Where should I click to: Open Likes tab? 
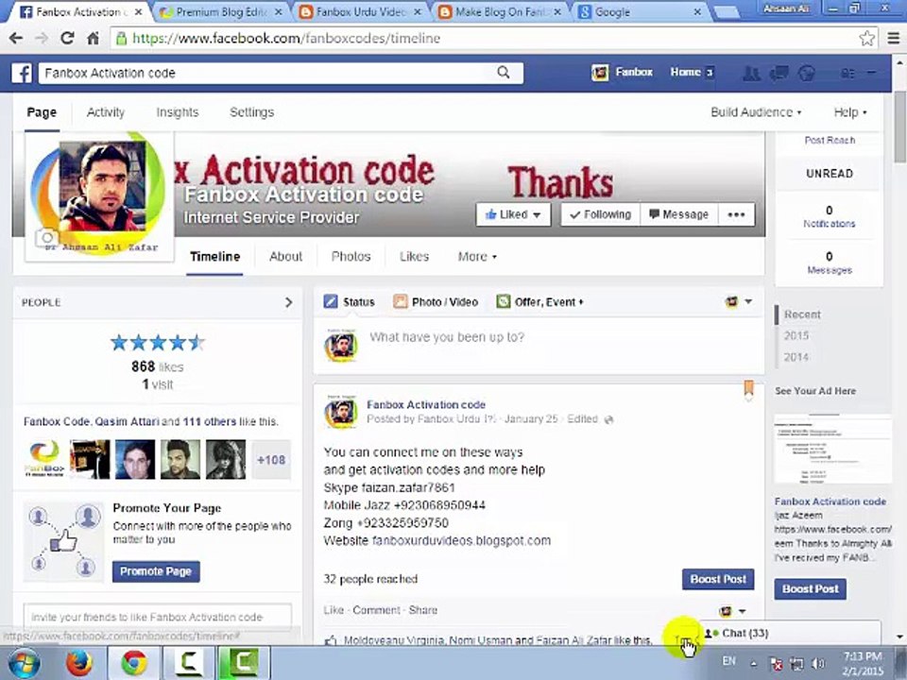click(414, 257)
